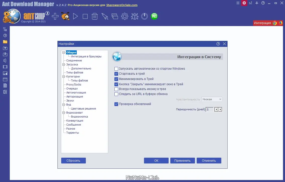Image resolution: width=285 pixels, height=182 pixels.
Task: Enable Следить за URL в буфере обмена
Action: click(116, 94)
